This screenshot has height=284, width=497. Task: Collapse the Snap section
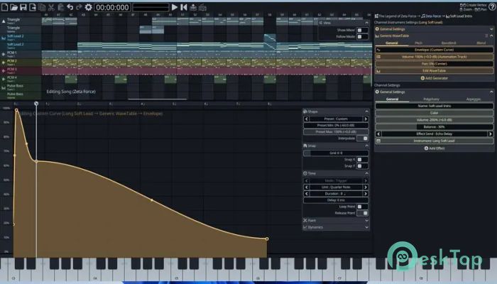coord(367,146)
